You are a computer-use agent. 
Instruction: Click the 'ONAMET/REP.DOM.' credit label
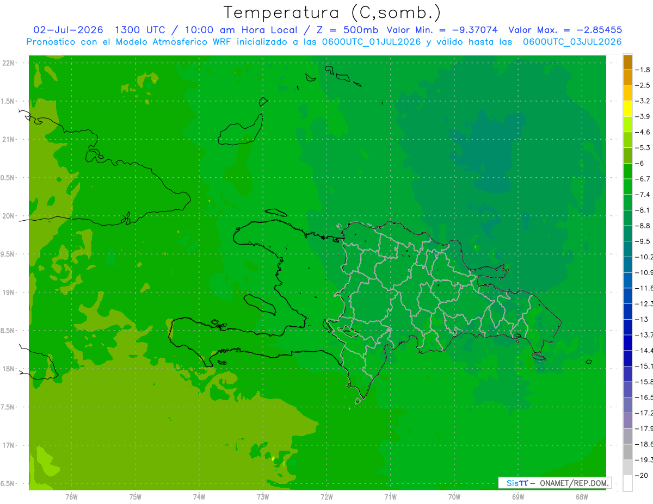[575, 483]
